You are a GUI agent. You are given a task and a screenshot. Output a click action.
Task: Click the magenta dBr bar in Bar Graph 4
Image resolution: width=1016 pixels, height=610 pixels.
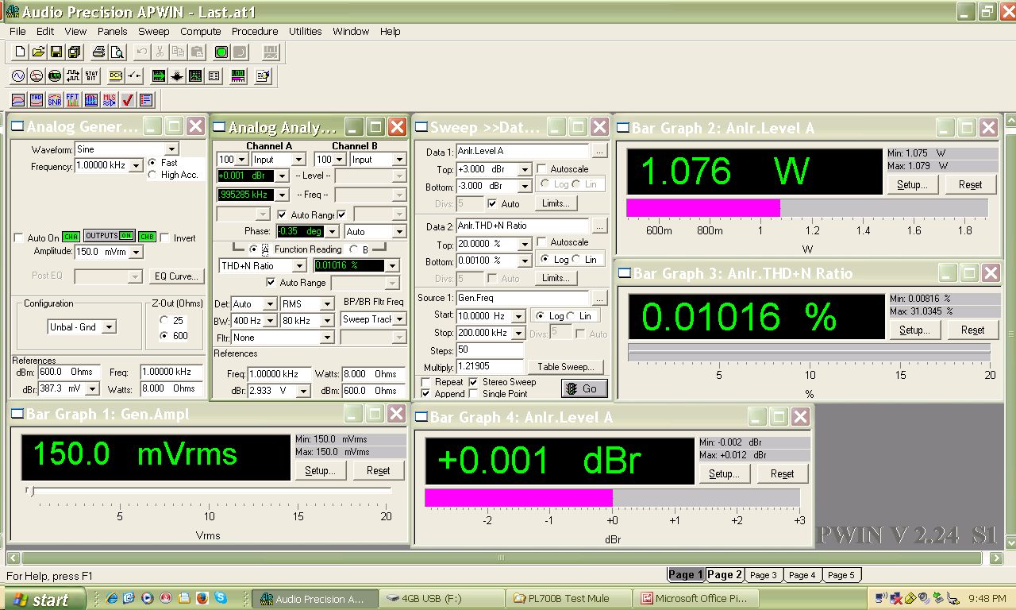coord(518,498)
